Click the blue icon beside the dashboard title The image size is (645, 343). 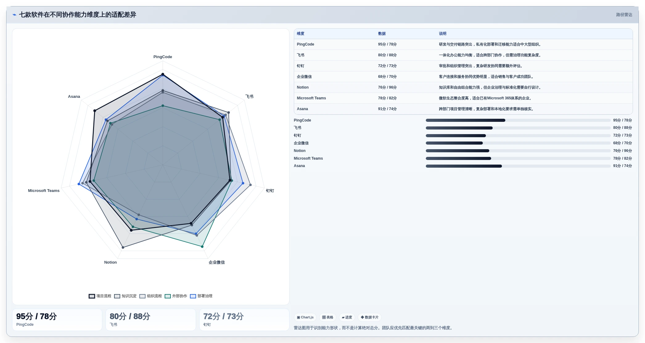coord(14,15)
